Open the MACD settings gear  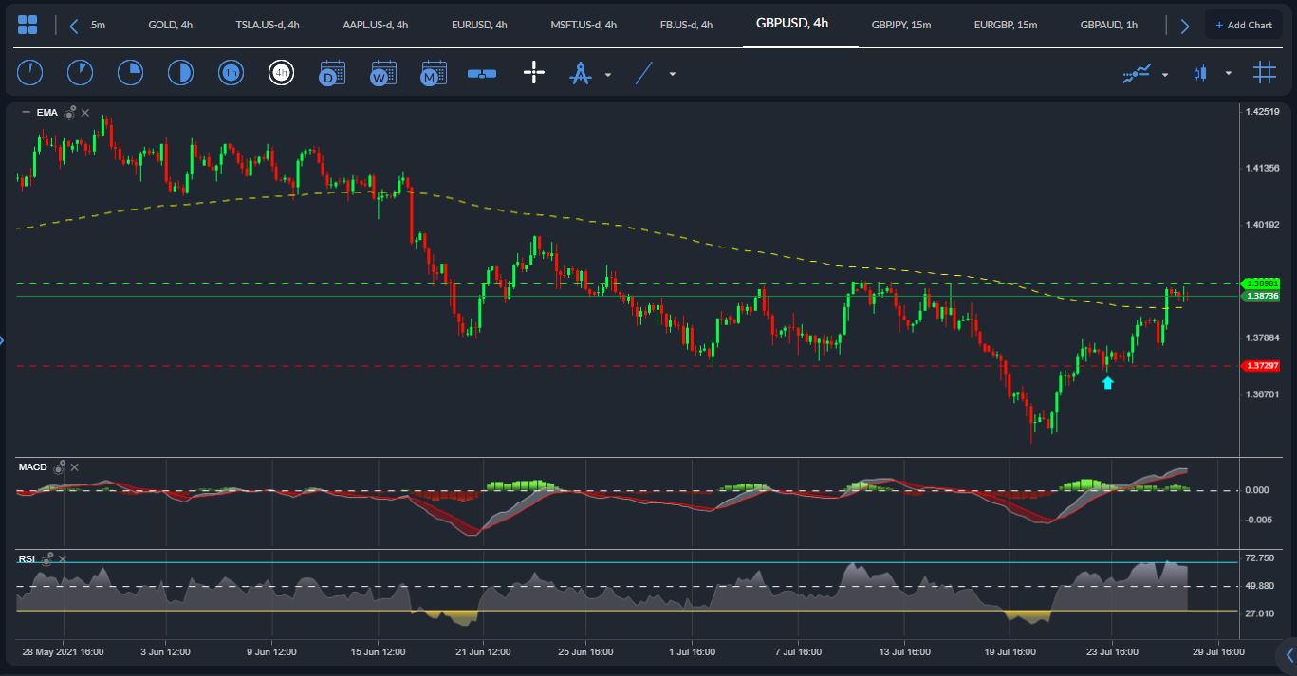pos(59,467)
